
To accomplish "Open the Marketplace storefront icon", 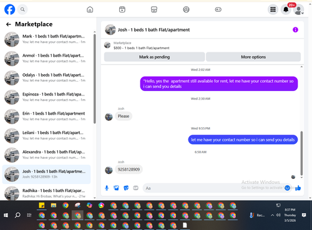I will click(154, 9).
